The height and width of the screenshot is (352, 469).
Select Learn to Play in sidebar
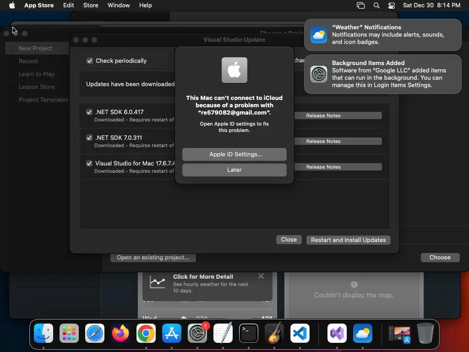37,74
